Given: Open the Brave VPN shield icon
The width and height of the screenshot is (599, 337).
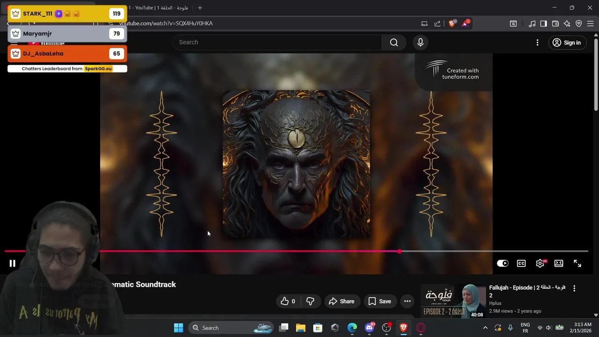Looking at the screenshot, I should (579, 23).
